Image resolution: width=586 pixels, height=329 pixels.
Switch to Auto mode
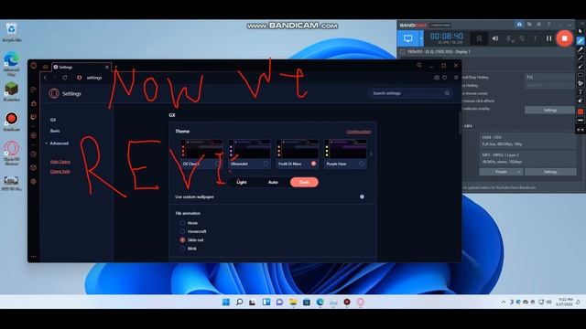click(273, 182)
